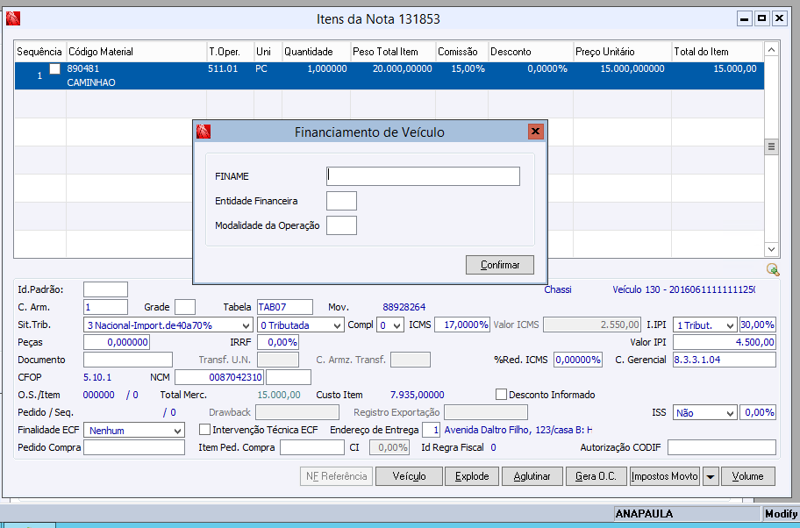The width and height of the screenshot is (800, 528).
Task: Click the Confirmar button
Action: click(500, 265)
